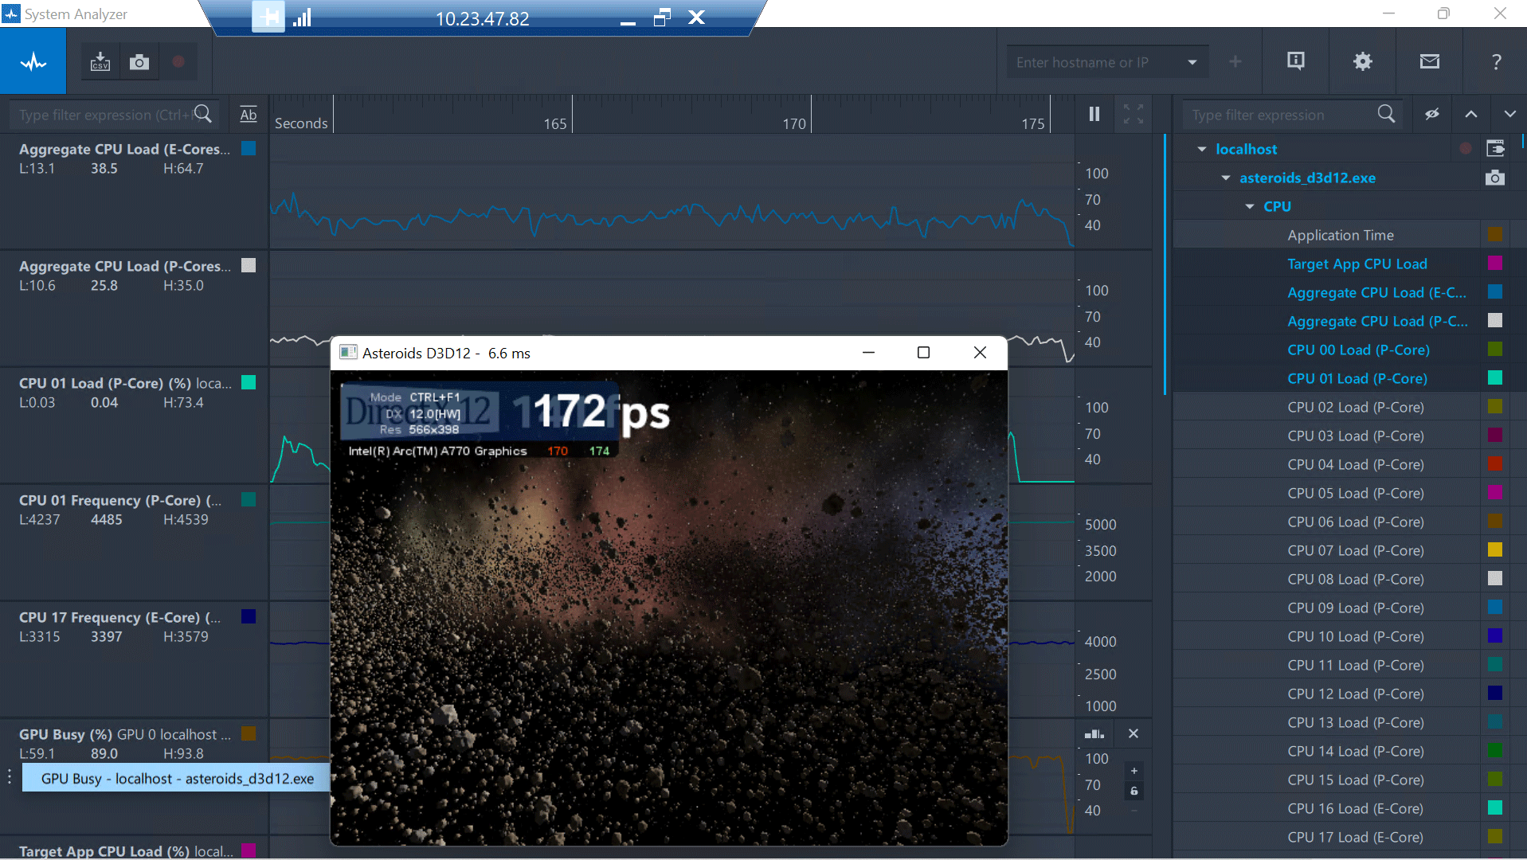Click the System Analyzer app icon
This screenshot has width=1527, height=860.
[x=11, y=14]
